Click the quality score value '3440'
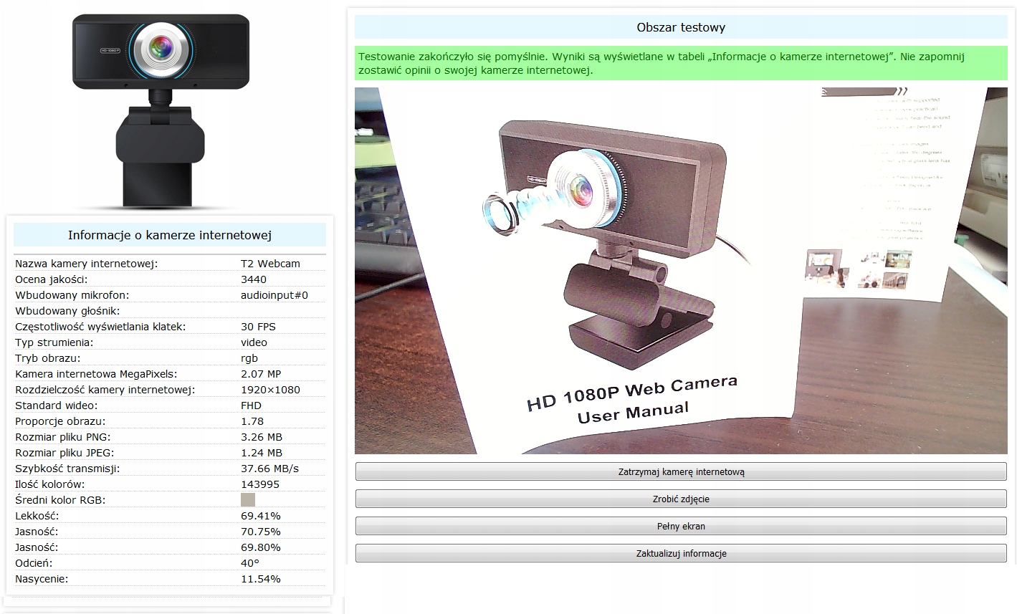 (x=254, y=279)
